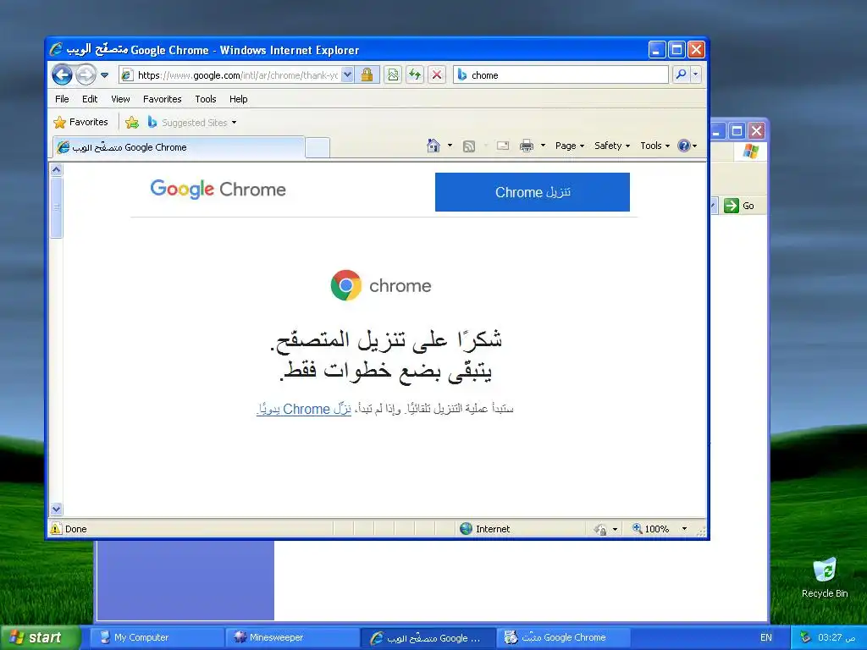Open the Recycle Bin desktop icon
This screenshot has width=867, height=650.
click(825, 577)
